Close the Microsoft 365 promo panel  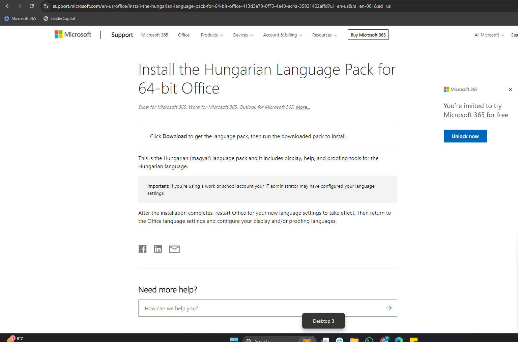(511, 89)
